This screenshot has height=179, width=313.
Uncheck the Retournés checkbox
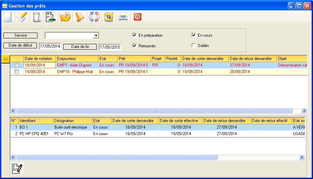134,46
